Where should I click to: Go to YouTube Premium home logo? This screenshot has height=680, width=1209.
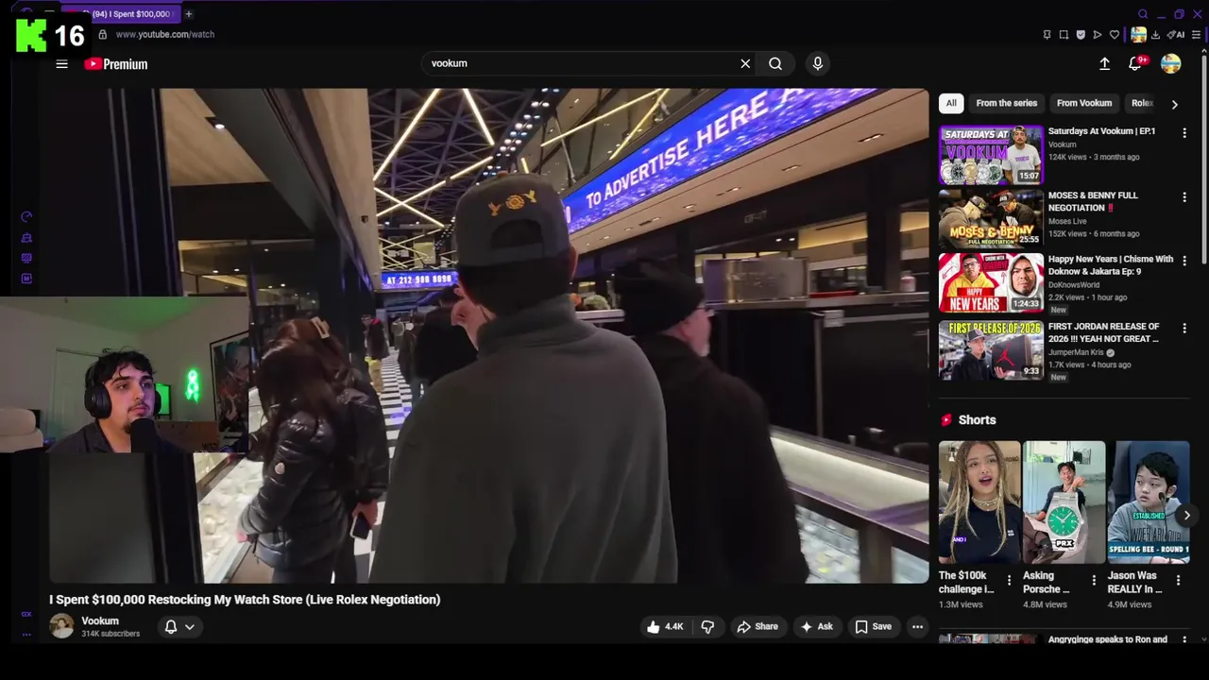click(x=116, y=64)
